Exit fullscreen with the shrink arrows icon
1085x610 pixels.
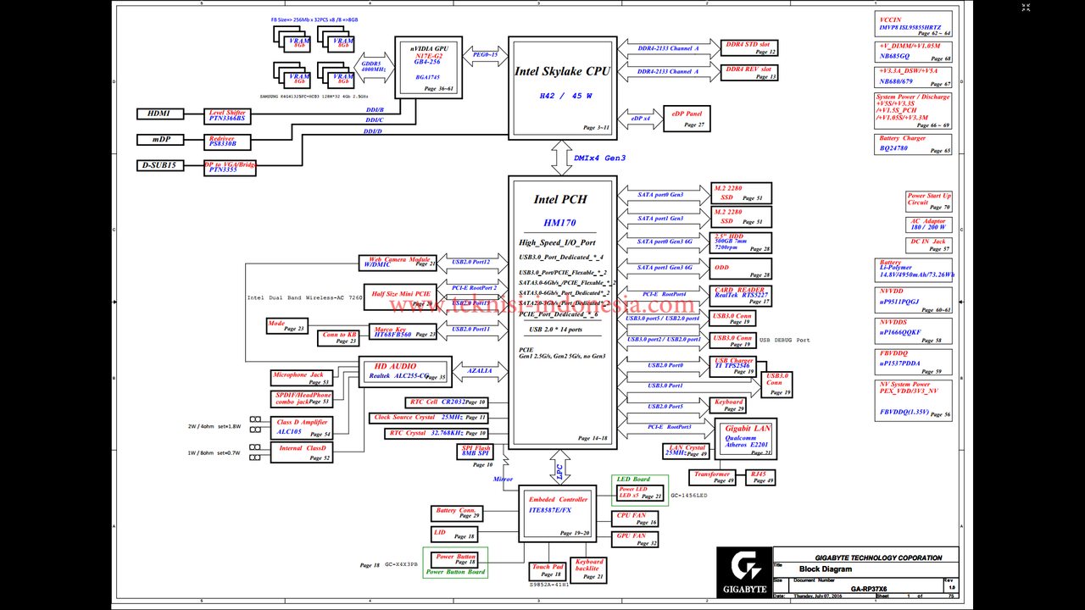1026,8
